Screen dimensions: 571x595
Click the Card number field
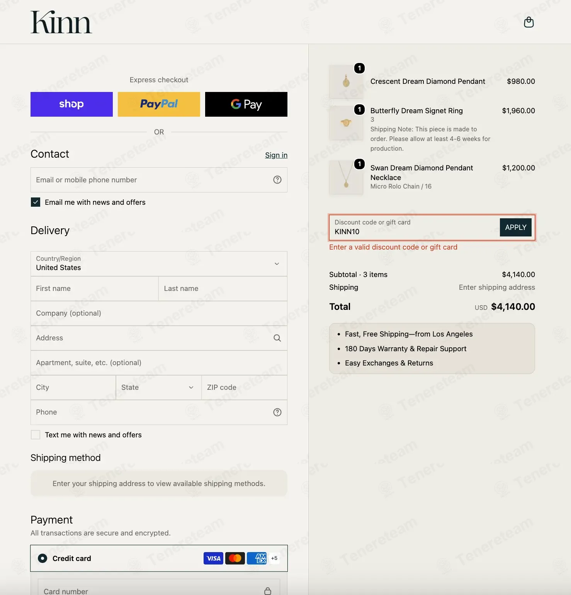[159, 588]
